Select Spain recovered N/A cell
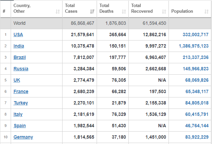Viewport: 212px width, 144px height. coord(162,126)
